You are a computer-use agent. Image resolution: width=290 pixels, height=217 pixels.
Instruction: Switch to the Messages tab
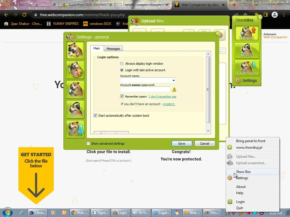(x=113, y=49)
